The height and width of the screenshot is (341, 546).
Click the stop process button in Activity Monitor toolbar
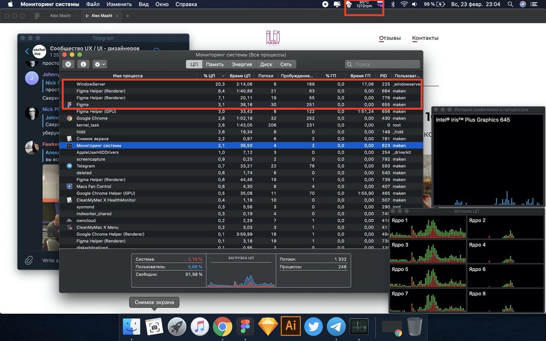point(68,64)
